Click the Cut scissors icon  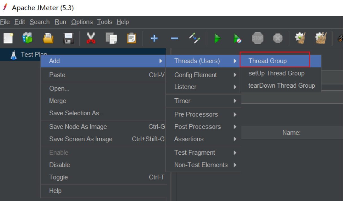[91, 38]
